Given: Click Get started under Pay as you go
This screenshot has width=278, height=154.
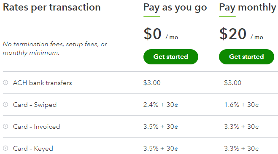Looking at the screenshot, I should click(171, 57).
